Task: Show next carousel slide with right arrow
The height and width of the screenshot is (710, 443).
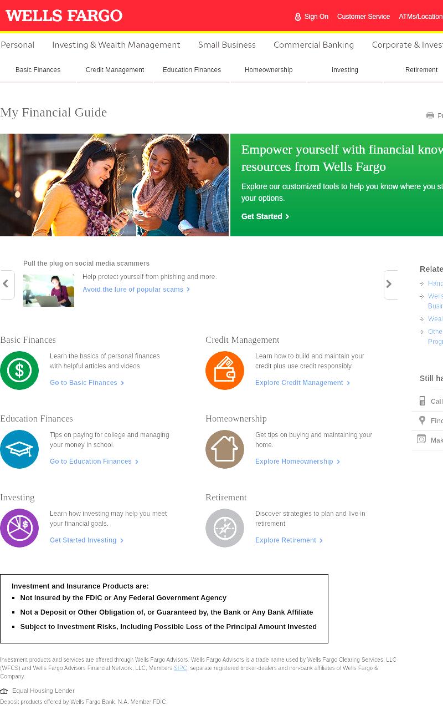Action: click(x=390, y=285)
